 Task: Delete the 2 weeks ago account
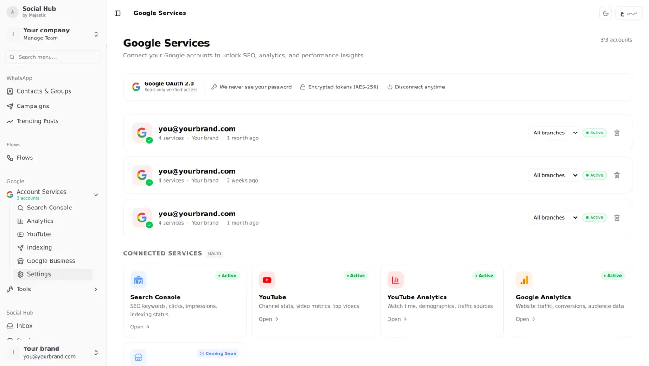coord(617,175)
